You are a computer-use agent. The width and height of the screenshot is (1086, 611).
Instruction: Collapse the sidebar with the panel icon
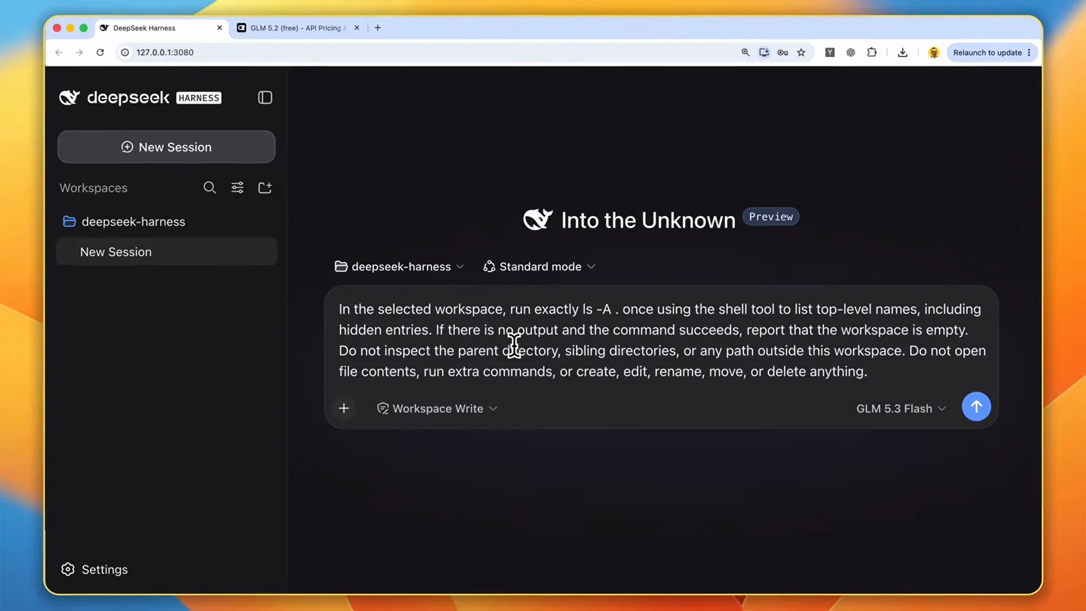click(x=265, y=98)
